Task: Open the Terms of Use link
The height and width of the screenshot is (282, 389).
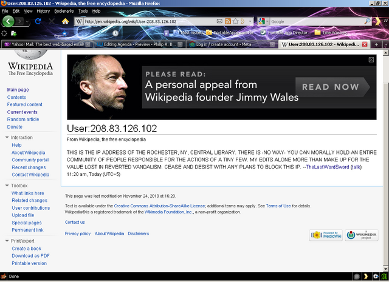Action: (x=278, y=206)
